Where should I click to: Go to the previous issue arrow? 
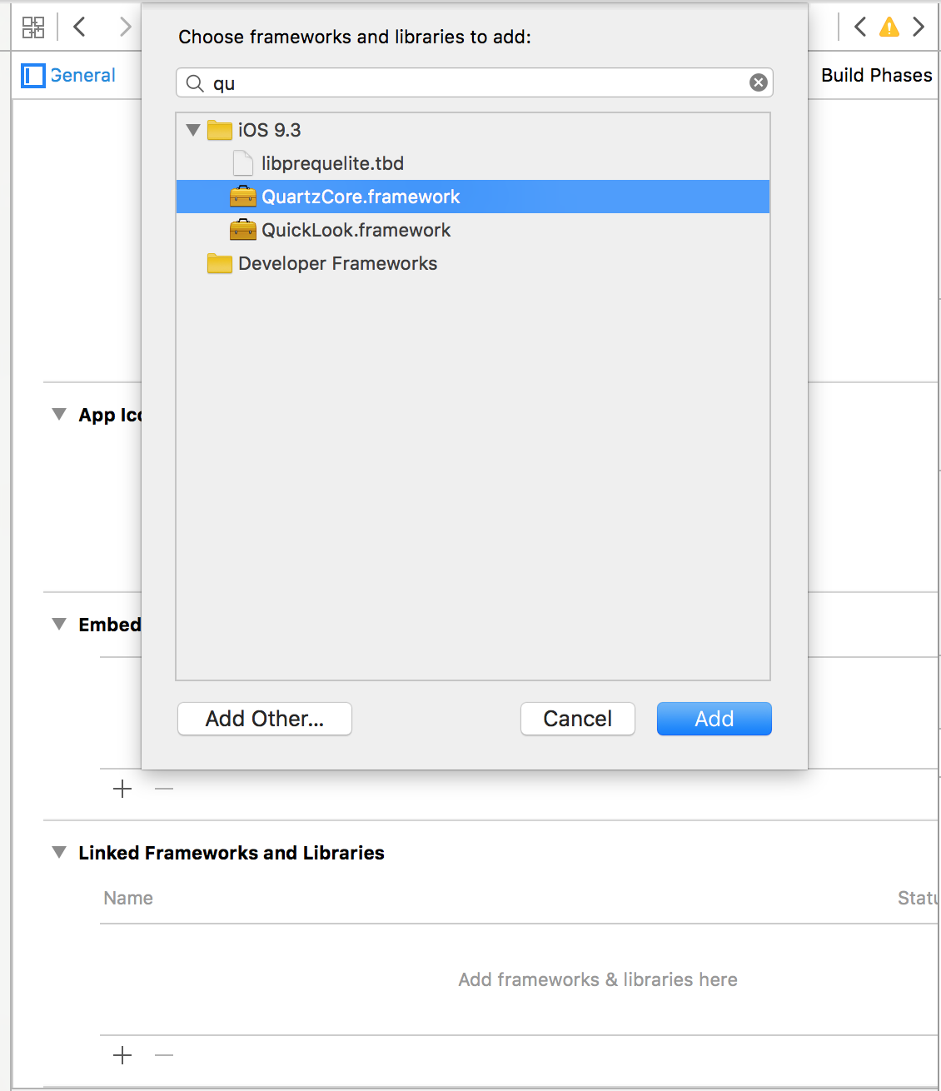(x=860, y=27)
